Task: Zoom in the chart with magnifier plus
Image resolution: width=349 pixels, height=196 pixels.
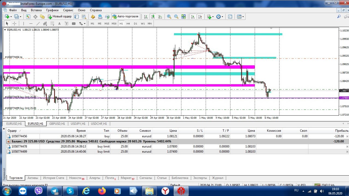Action: (x=169, y=16)
